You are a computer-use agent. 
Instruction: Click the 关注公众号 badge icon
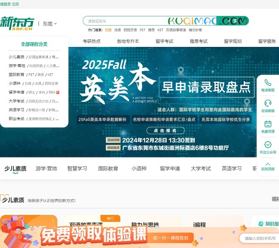click(x=268, y=145)
